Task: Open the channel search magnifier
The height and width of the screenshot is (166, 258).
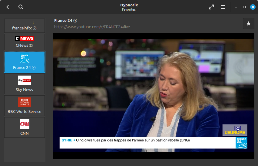Action: tap(21, 7)
